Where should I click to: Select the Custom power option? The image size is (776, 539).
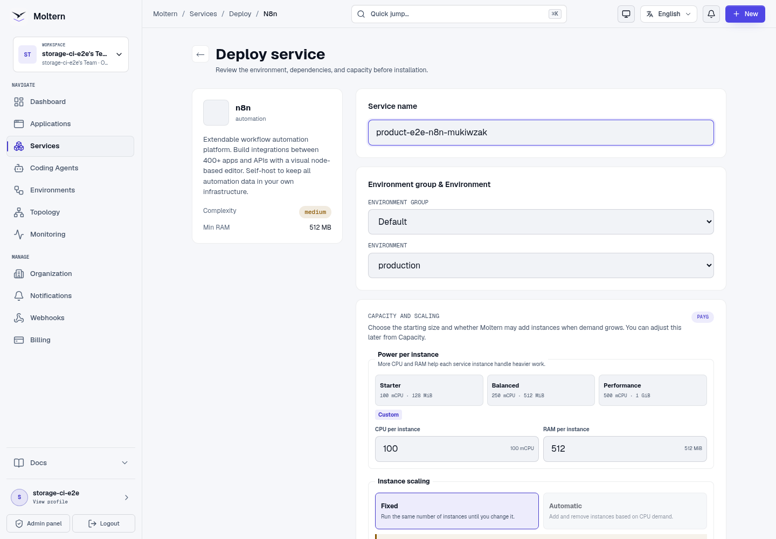[x=389, y=415]
